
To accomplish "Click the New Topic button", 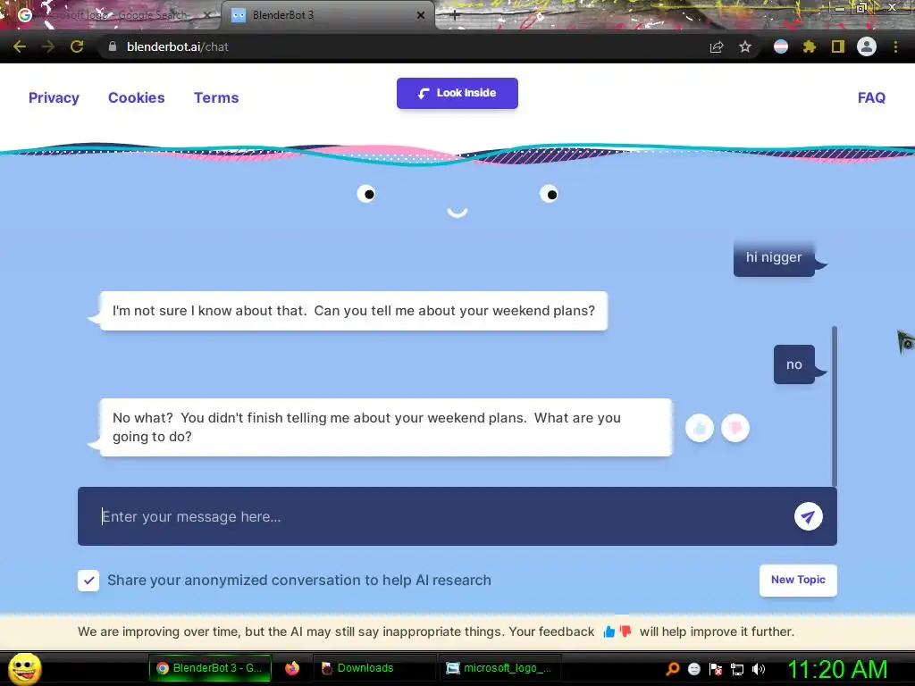I will 798,580.
